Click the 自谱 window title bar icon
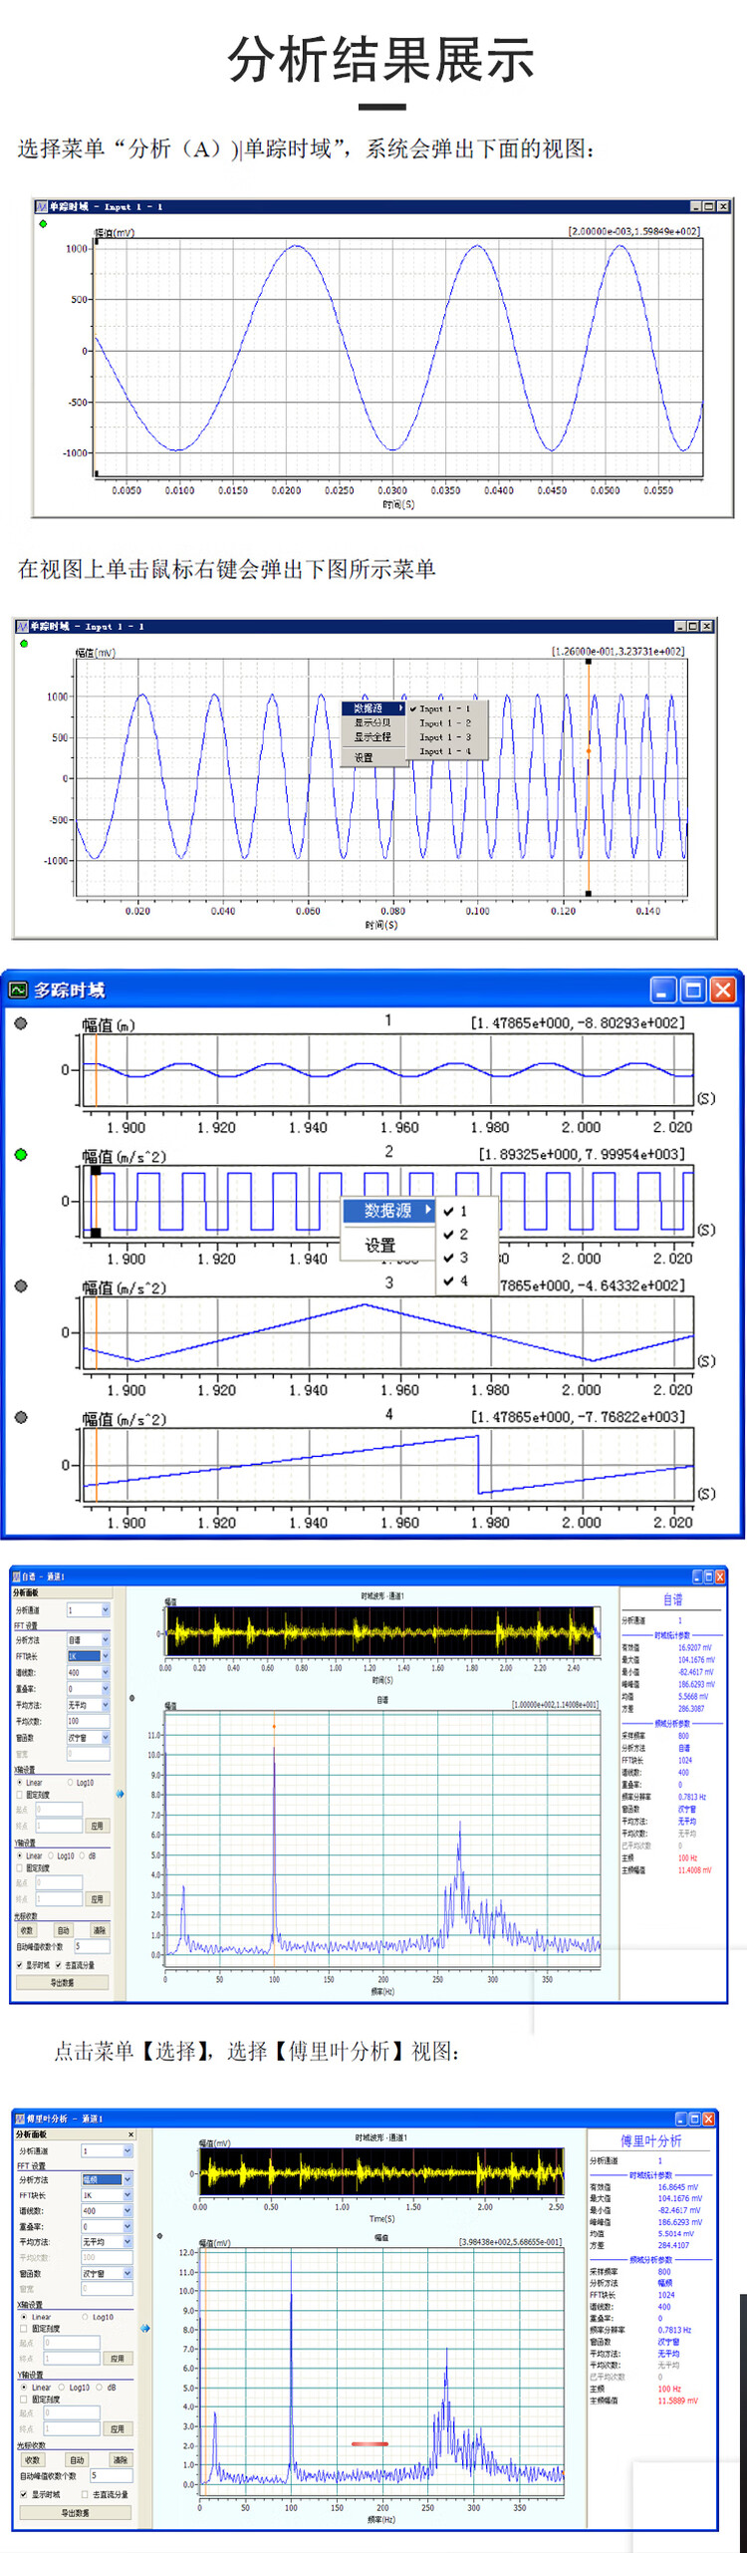 [16, 1577]
